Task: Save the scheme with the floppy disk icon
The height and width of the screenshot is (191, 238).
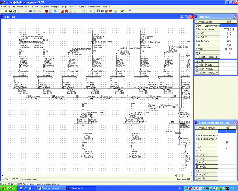Action: pyautogui.click(x=10, y=11)
